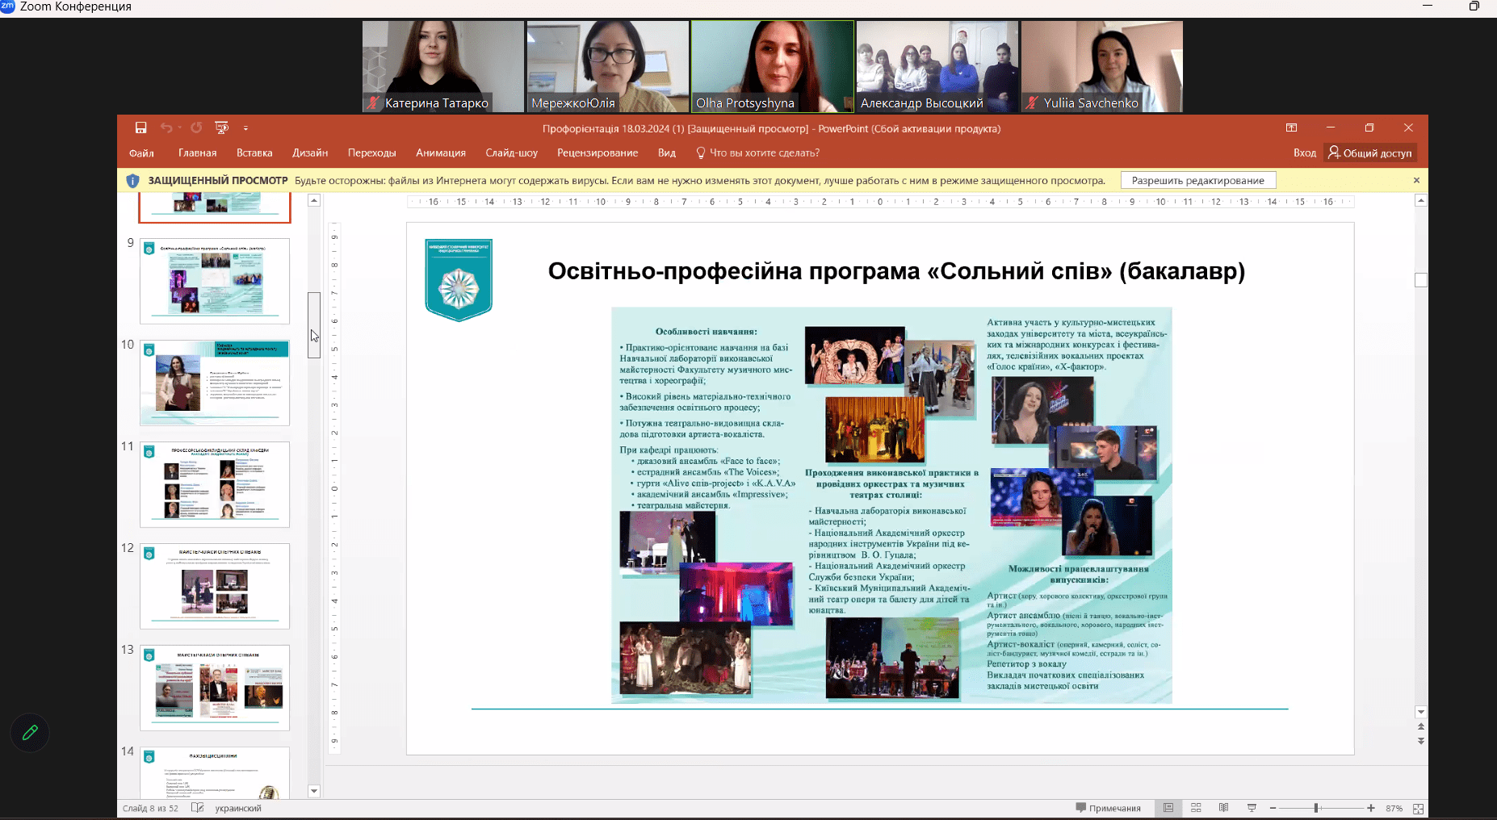Expand the customize quick access toolbar dropdown
This screenshot has width=1497, height=820.
coord(245,128)
